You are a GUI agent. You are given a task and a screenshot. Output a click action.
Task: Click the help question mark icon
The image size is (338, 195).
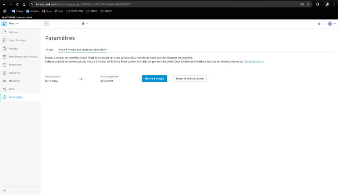[319, 24]
